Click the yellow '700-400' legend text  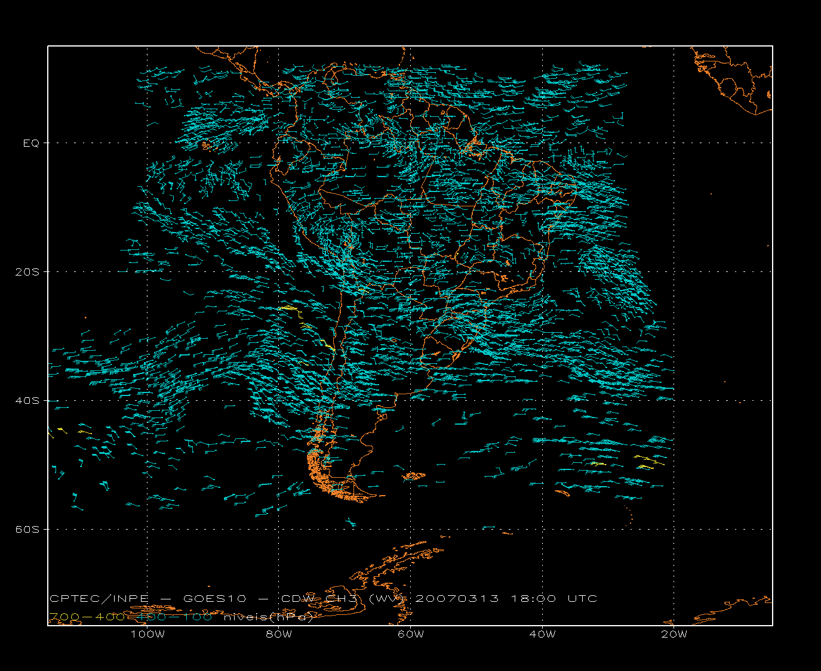pos(86,617)
